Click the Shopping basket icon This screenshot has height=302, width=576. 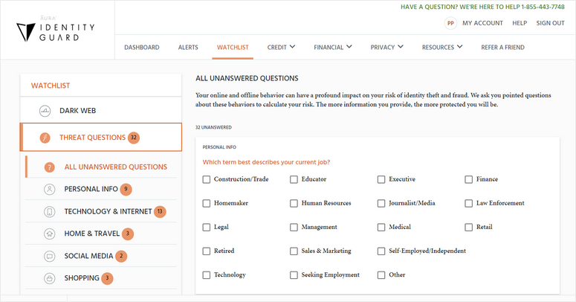click(x=50, y=278)
